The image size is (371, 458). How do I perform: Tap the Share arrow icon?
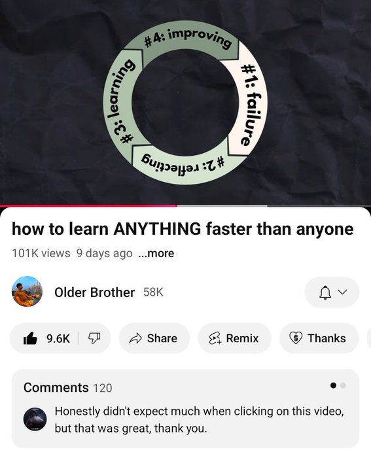pos(135,338)
